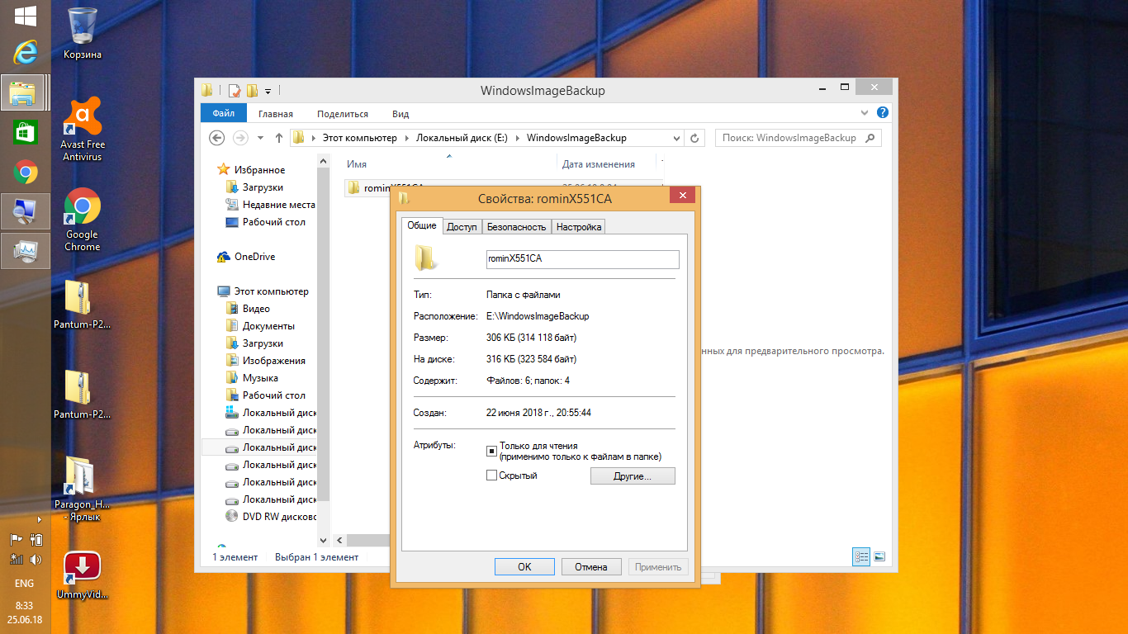Open Windows Store from taskbar
This screenshot has height=634, width=1128.
pos(25,132)
